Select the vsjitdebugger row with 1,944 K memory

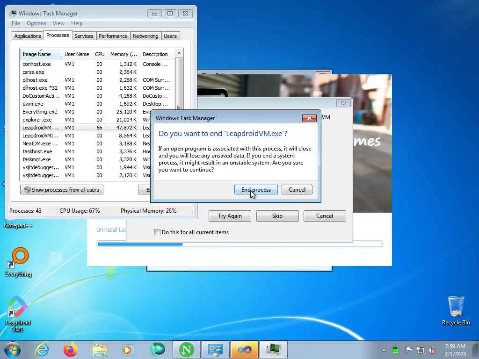coord(86,167)
